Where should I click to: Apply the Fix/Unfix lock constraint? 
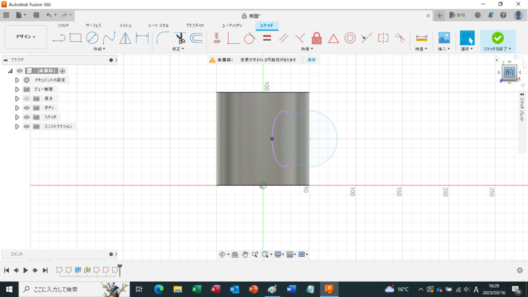click(x=317, y=38)
